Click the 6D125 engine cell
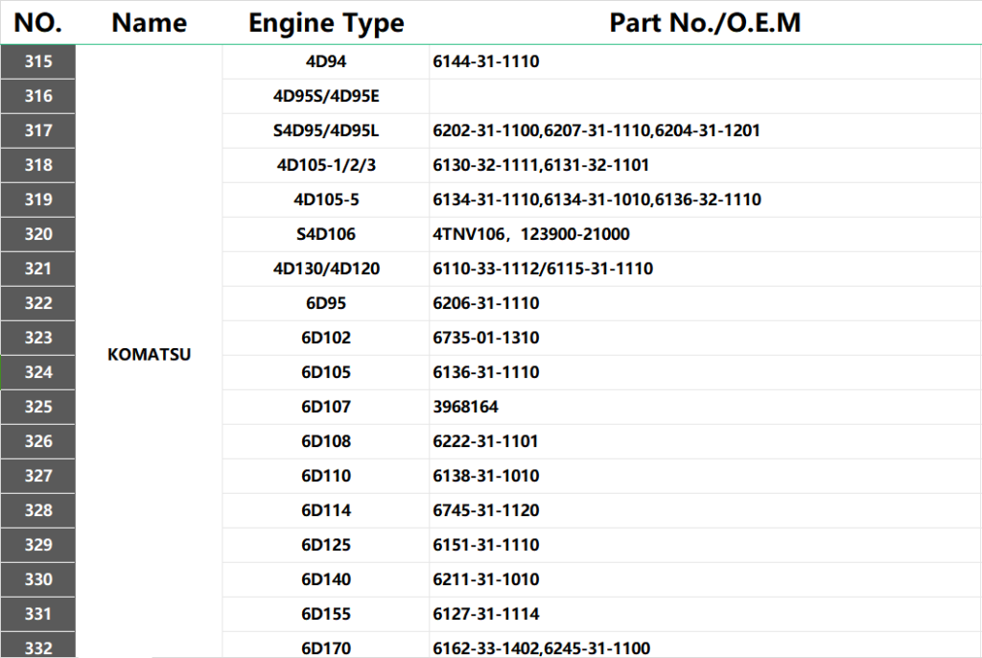982x658 pixels. pyautogui.click(x=326, y=545)
